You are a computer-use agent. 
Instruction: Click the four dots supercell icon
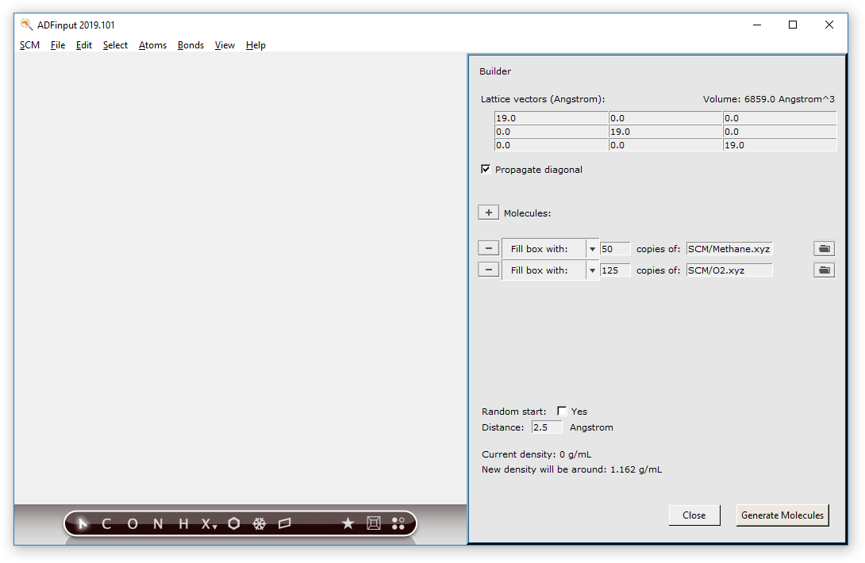[x=398, y=523]
